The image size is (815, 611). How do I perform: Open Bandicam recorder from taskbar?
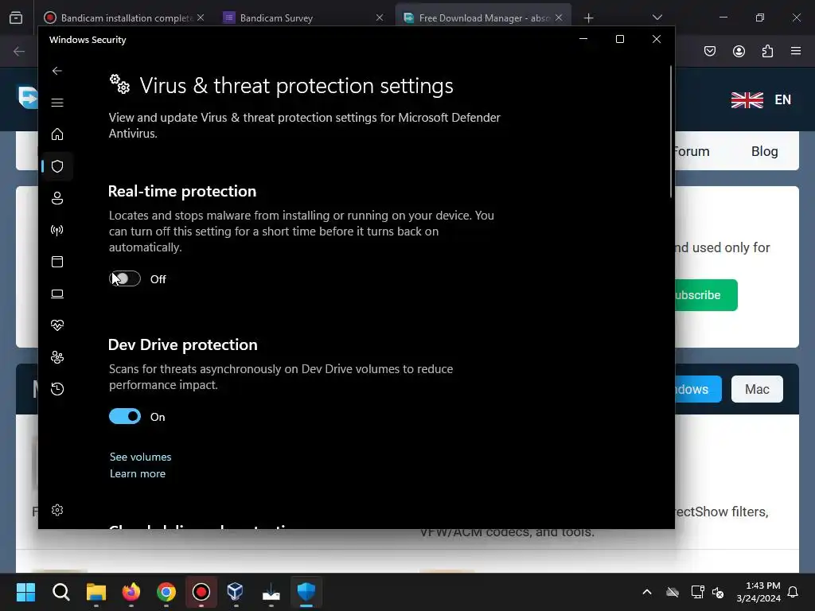point(201,592)
